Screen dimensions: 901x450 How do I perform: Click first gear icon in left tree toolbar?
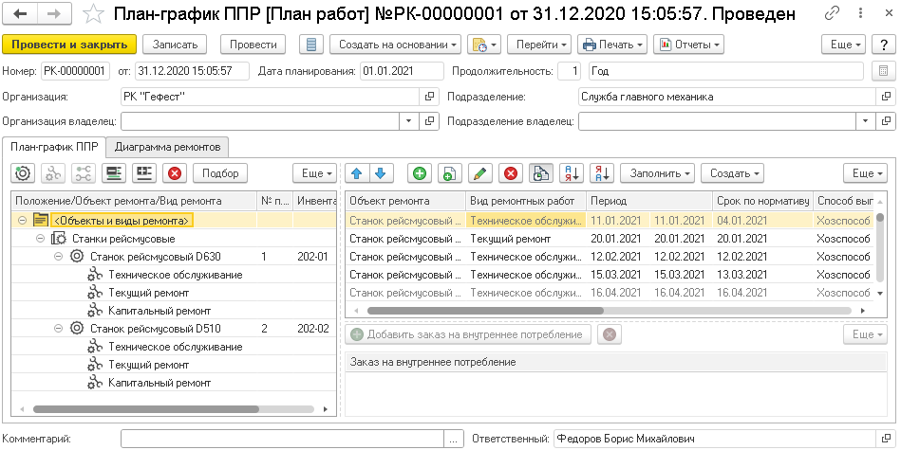tap(23, 173)
